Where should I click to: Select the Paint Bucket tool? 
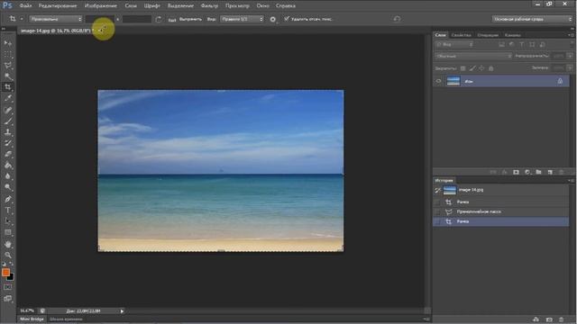8,166
